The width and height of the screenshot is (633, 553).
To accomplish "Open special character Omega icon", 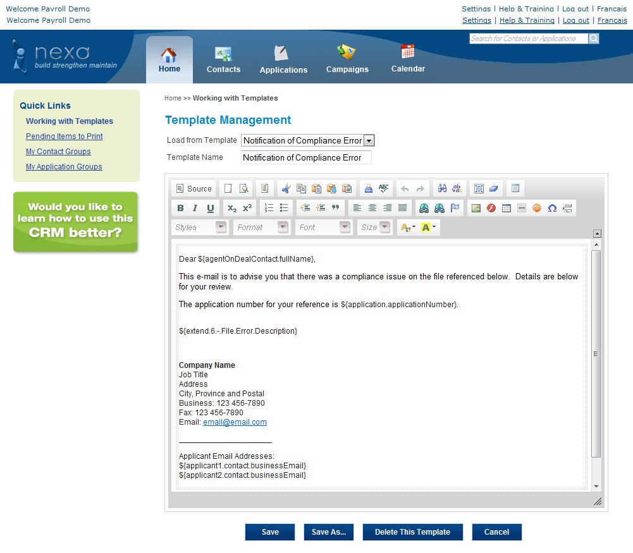I will tap(552, 208).
